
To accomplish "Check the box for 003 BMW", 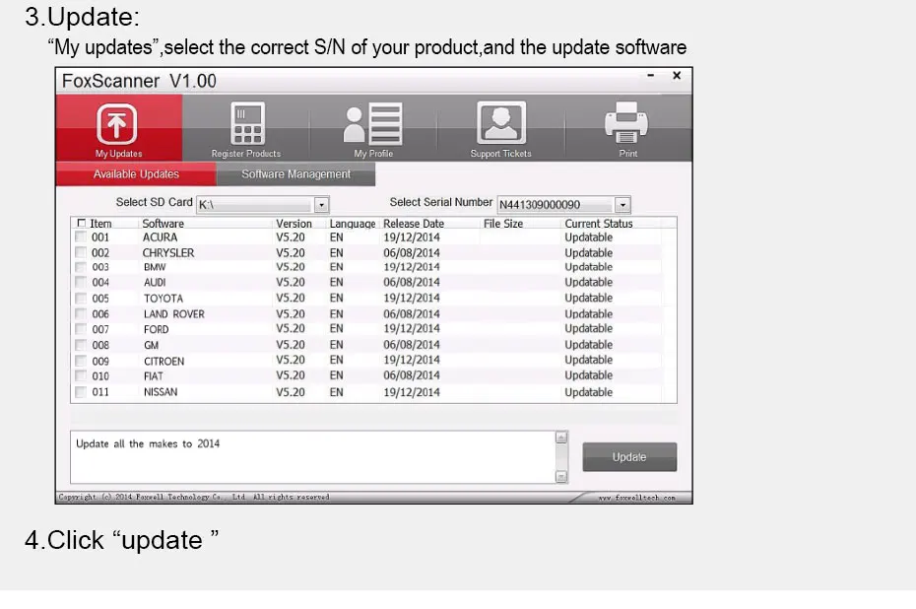I will 81,267.
